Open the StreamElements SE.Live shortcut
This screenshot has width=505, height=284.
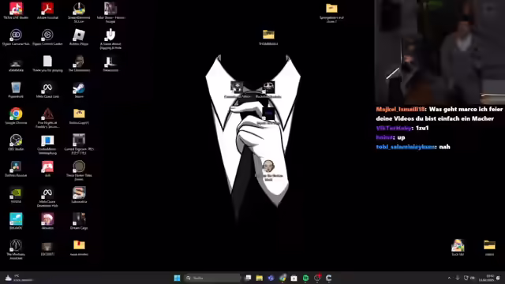point(79,13)
